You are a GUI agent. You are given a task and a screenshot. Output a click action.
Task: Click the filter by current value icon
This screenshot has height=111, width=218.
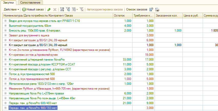tap(68, 10)
